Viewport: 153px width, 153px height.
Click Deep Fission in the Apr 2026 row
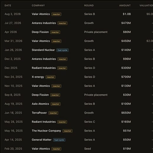click(40, 32)
